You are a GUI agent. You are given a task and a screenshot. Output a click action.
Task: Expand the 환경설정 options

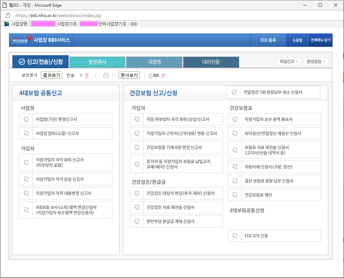pyautogui.click(x=316, y=62)
